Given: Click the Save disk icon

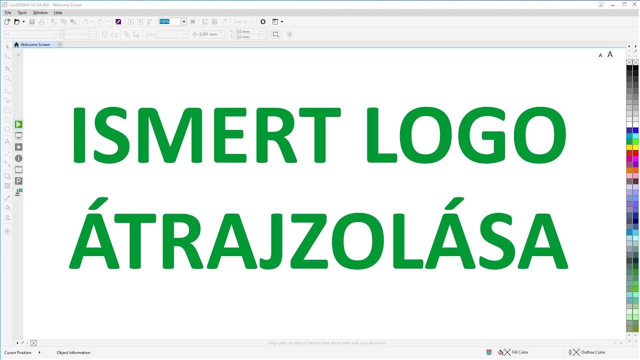Looking at the screenshot, I should pos(32,22).
